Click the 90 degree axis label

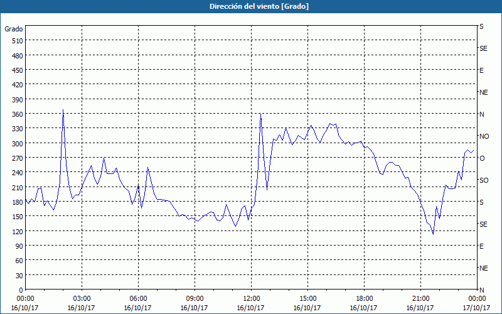(x=19, y=246)
